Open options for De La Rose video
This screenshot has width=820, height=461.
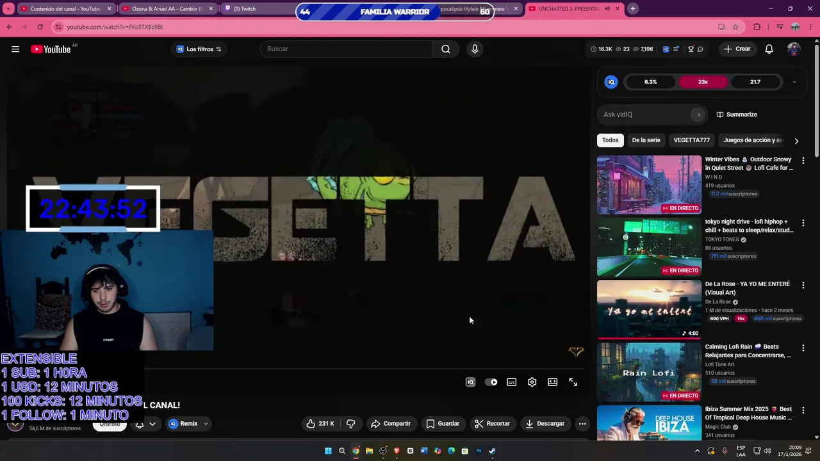[803, 286]
